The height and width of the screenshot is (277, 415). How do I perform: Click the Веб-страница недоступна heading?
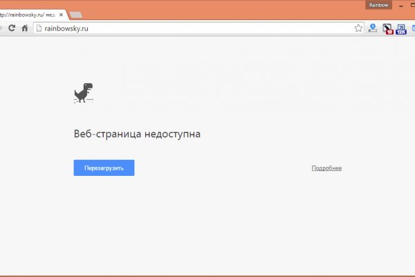click(137, 134)
